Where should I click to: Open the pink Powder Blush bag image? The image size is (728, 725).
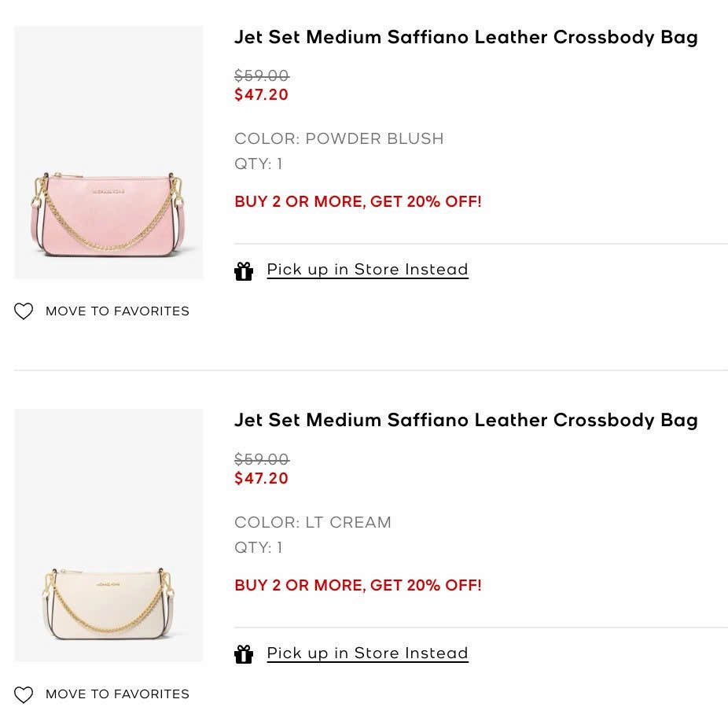click(108, 153)
